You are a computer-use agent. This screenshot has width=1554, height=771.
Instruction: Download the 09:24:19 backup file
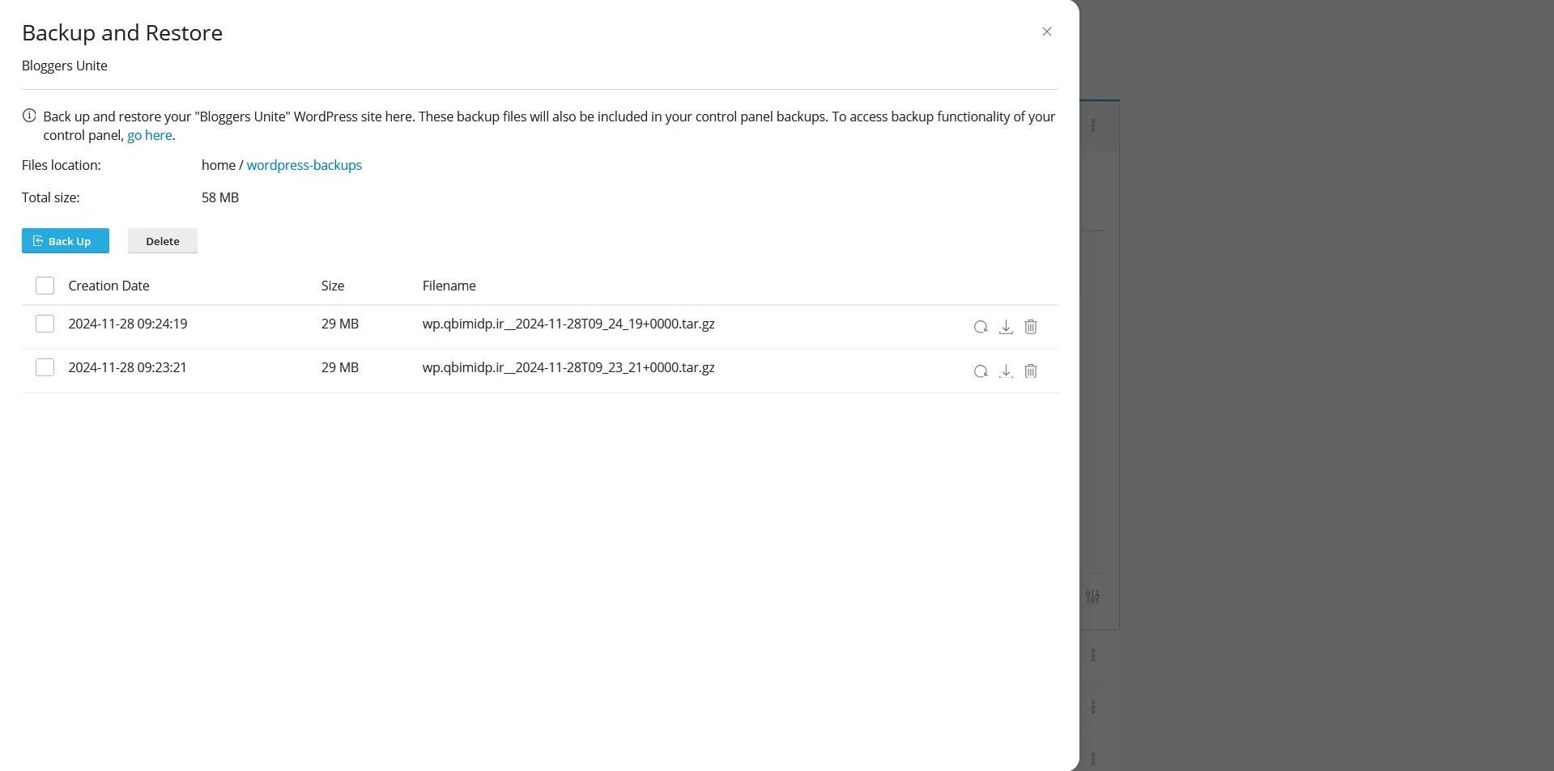(x=1006, y=327)
